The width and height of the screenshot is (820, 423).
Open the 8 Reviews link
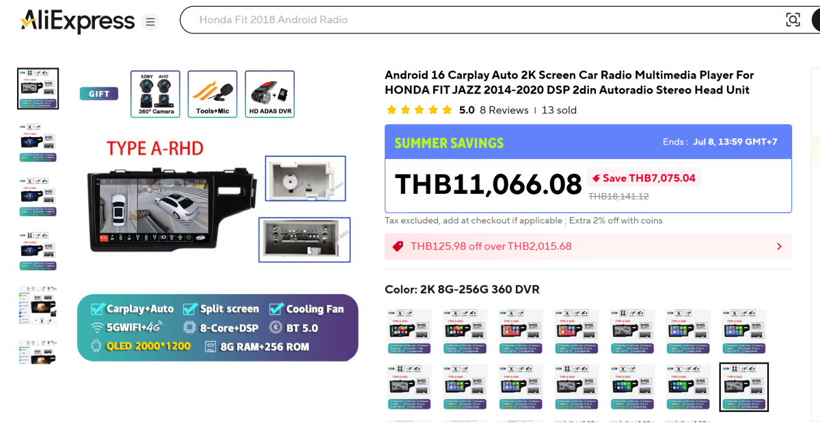[x=504, y=110]
